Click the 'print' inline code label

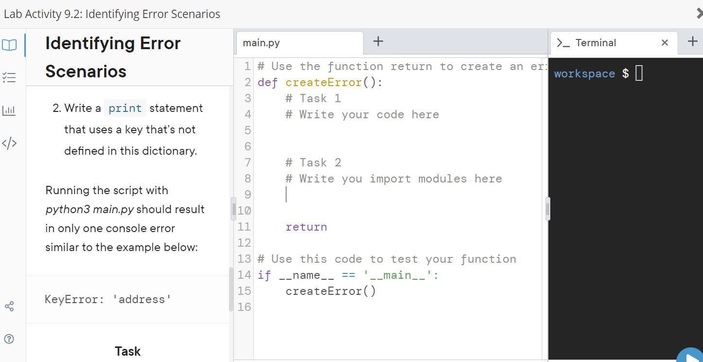point(125,108)
